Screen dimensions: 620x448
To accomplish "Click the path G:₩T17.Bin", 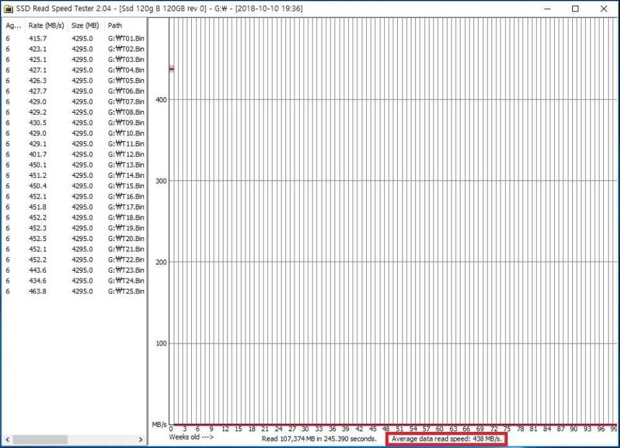I will pos(126,207).
